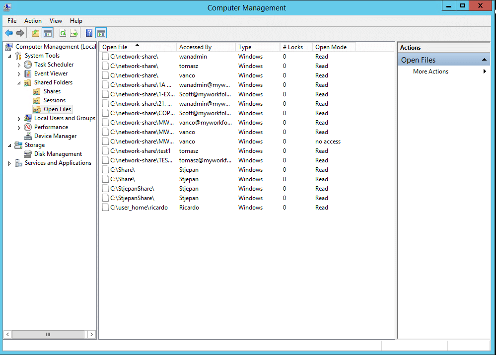Export the open files list
Viewport: 496px width, 355px height.
coord(73,33)
